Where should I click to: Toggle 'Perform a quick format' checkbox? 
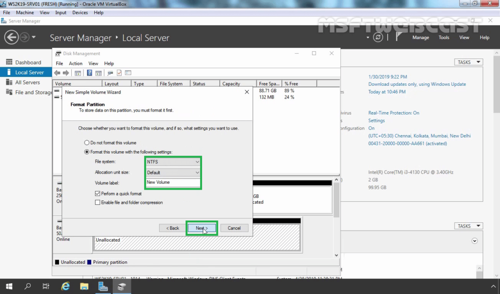(98, 194)
